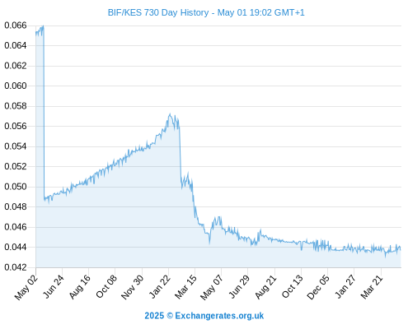This screenshot has width=408, height=329.
Task: Click the 0.066 y-axis label
Action: [16, 25]
